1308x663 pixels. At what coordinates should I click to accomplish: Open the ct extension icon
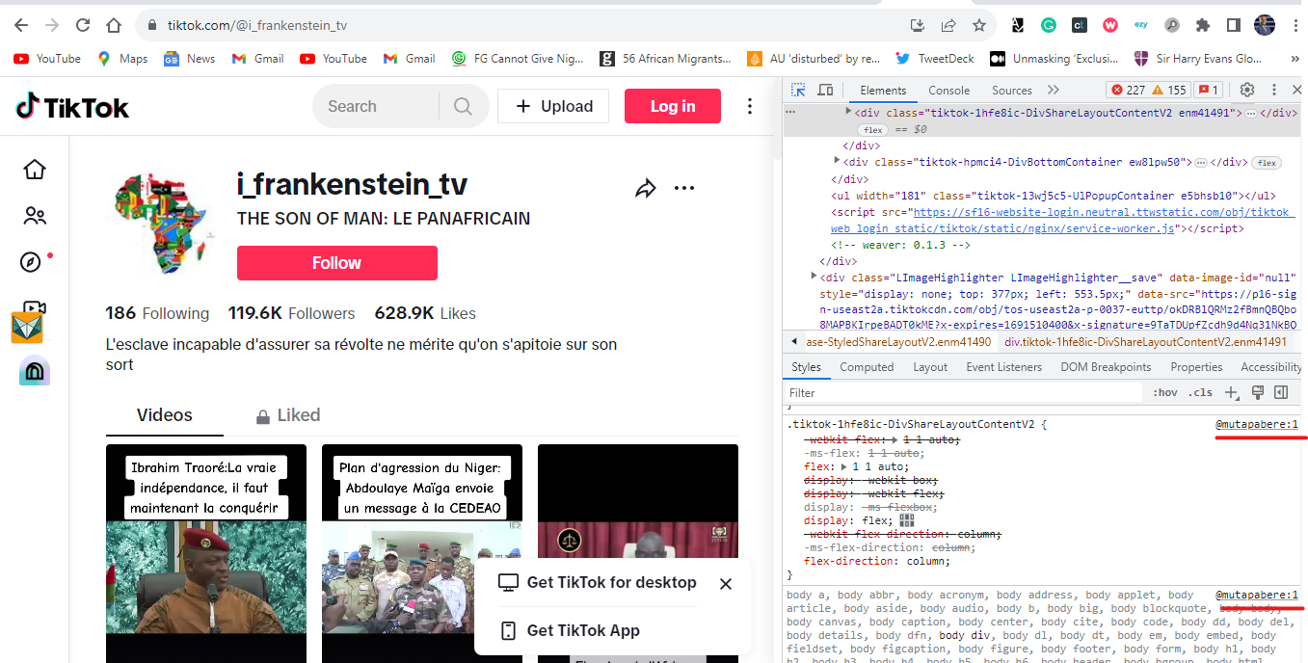pyautogui.click(x=1080, y=25)
